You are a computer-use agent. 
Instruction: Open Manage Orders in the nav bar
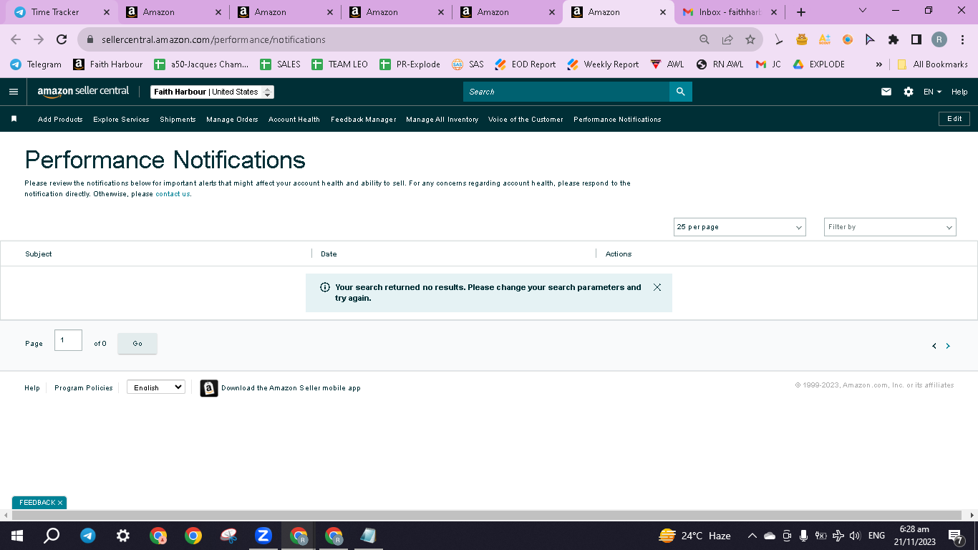[x=232, y=120]
